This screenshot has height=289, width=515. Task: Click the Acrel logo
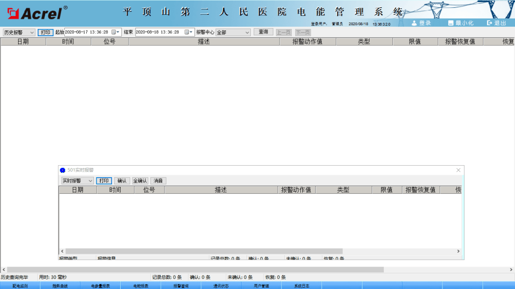[x=35, y=13]
